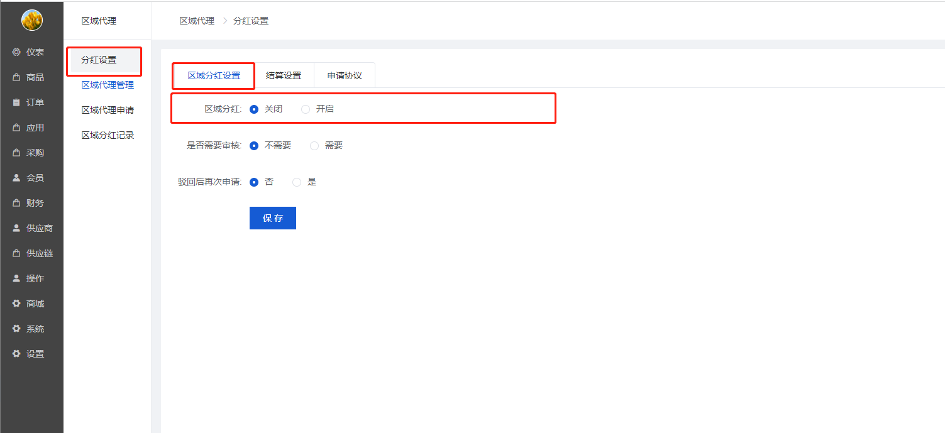This screenshot has width=945, height=433.
Task: Open the 商品 menu label
Action: point(35,77)
